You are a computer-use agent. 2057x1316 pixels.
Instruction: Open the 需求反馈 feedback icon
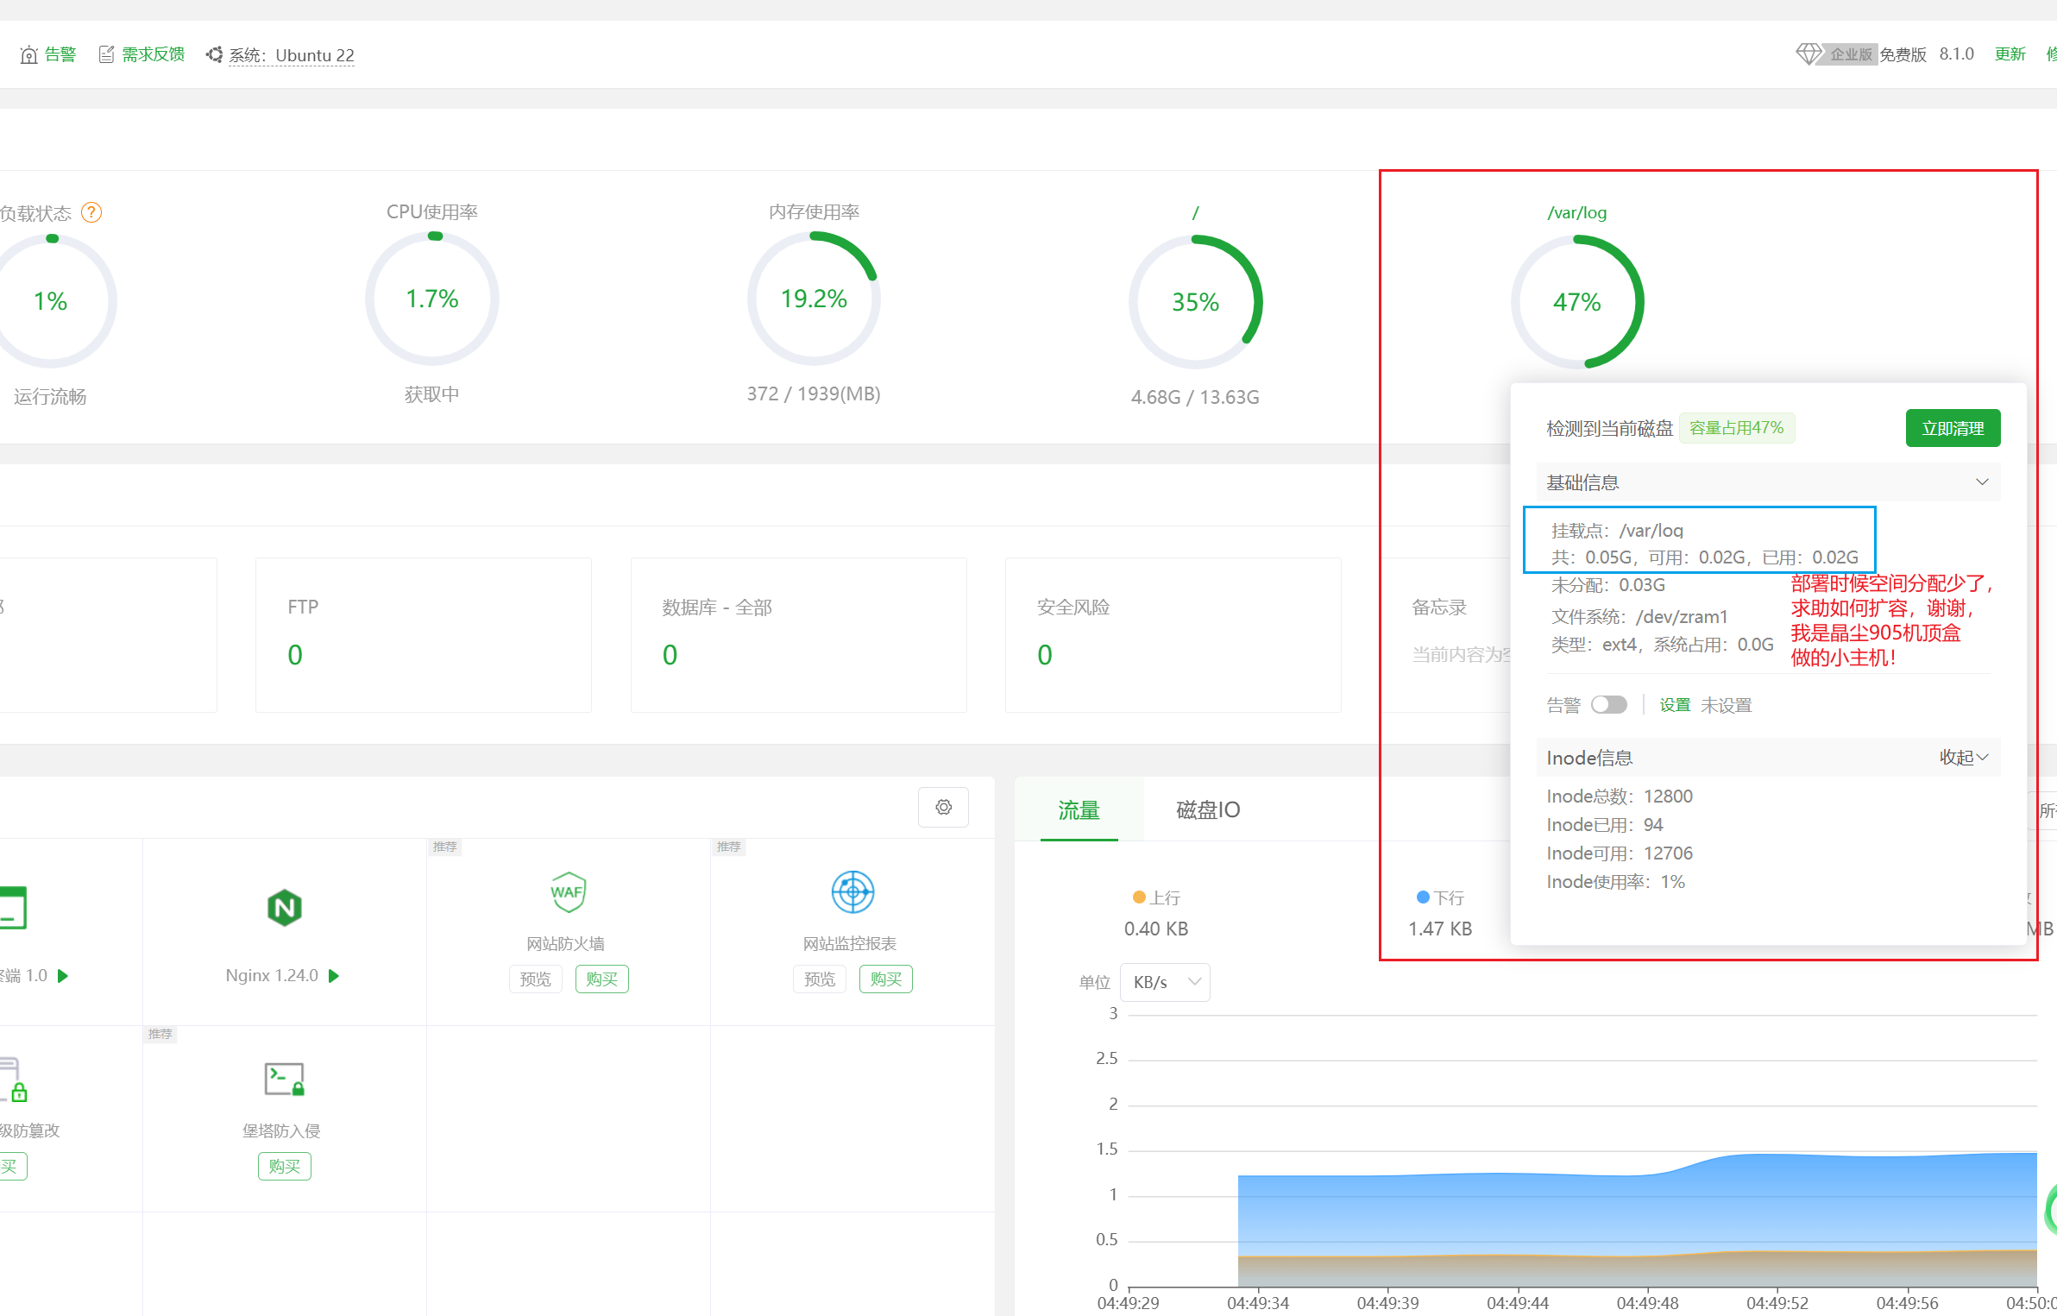[x=106, y=54]
